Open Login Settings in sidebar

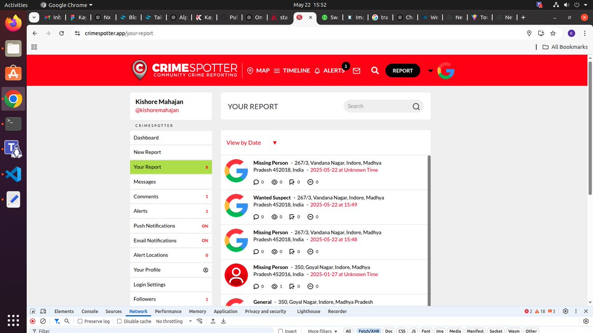coord(171,285)
